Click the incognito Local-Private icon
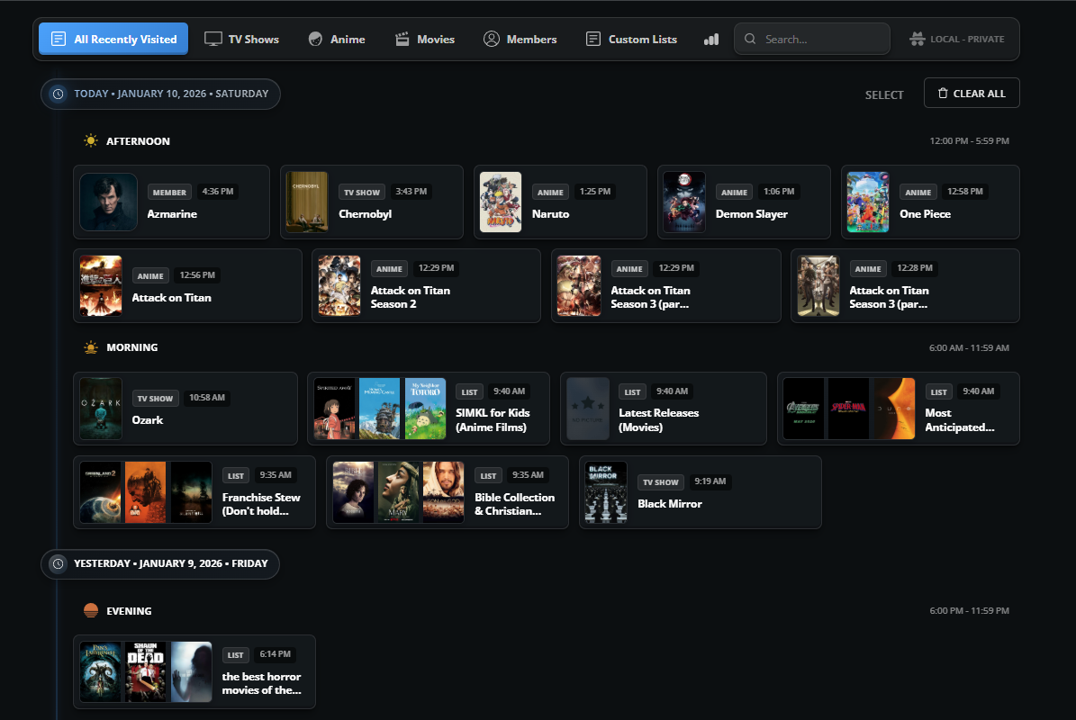Screen dimensions: 1076x720 918,40
